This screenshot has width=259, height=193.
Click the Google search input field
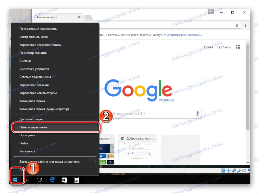click(150, 114)
